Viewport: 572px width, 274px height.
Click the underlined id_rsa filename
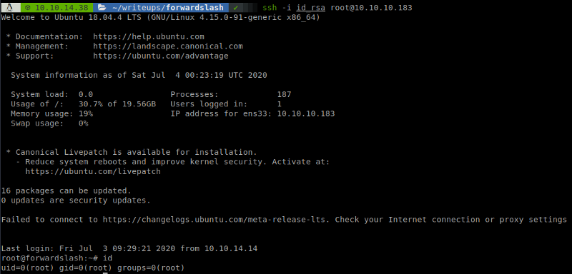coord(310,7)
